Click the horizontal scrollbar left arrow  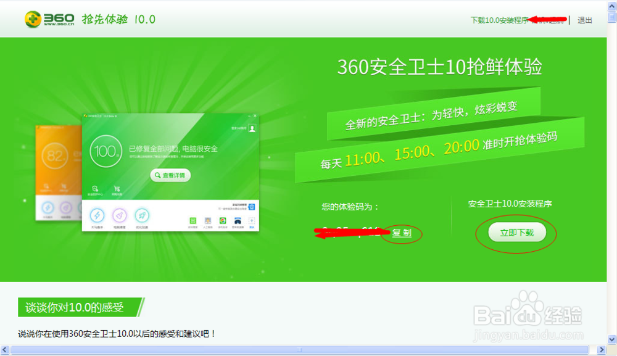coord(5,350)
